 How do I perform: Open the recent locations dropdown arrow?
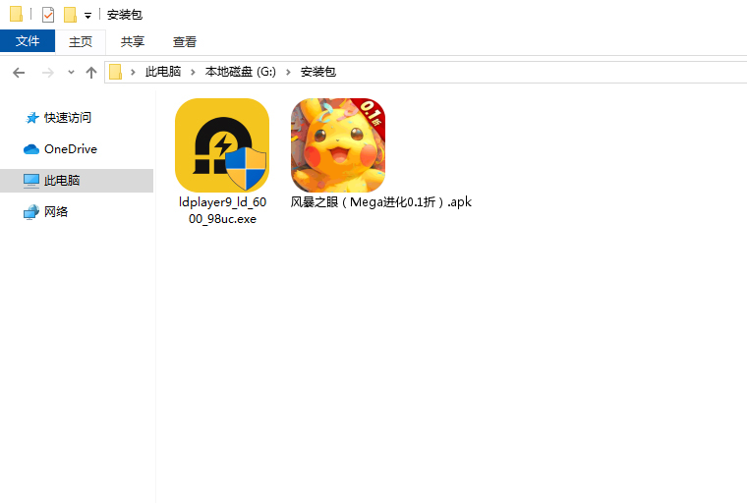[71, 73]
